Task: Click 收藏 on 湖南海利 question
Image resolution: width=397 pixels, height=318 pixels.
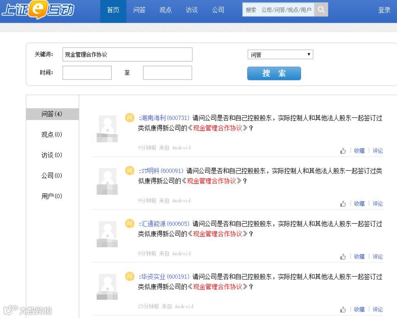Action: coord(359,151)
